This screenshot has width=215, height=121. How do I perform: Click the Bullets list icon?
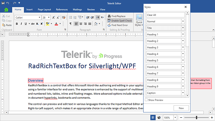[x=71, y=17]
